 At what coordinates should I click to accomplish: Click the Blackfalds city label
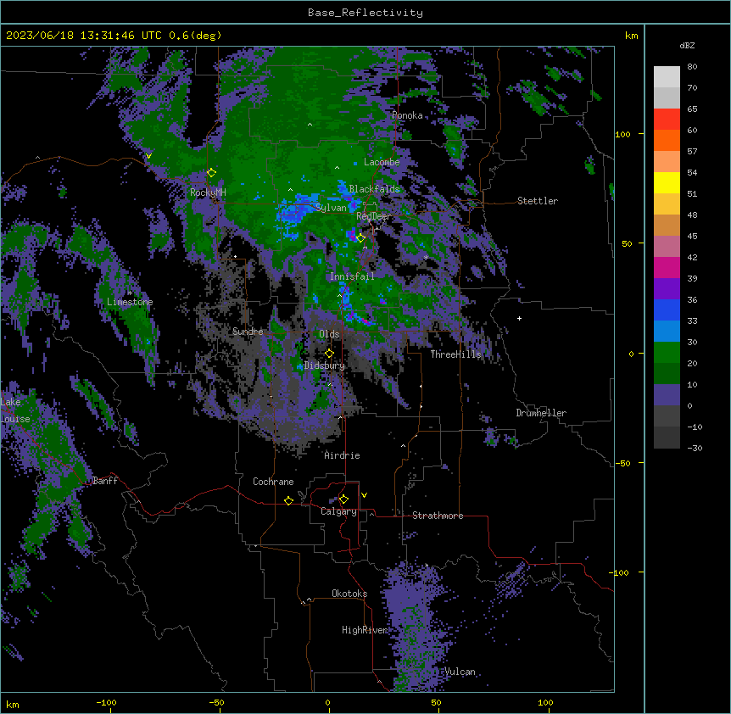click(x=374, y=189)
